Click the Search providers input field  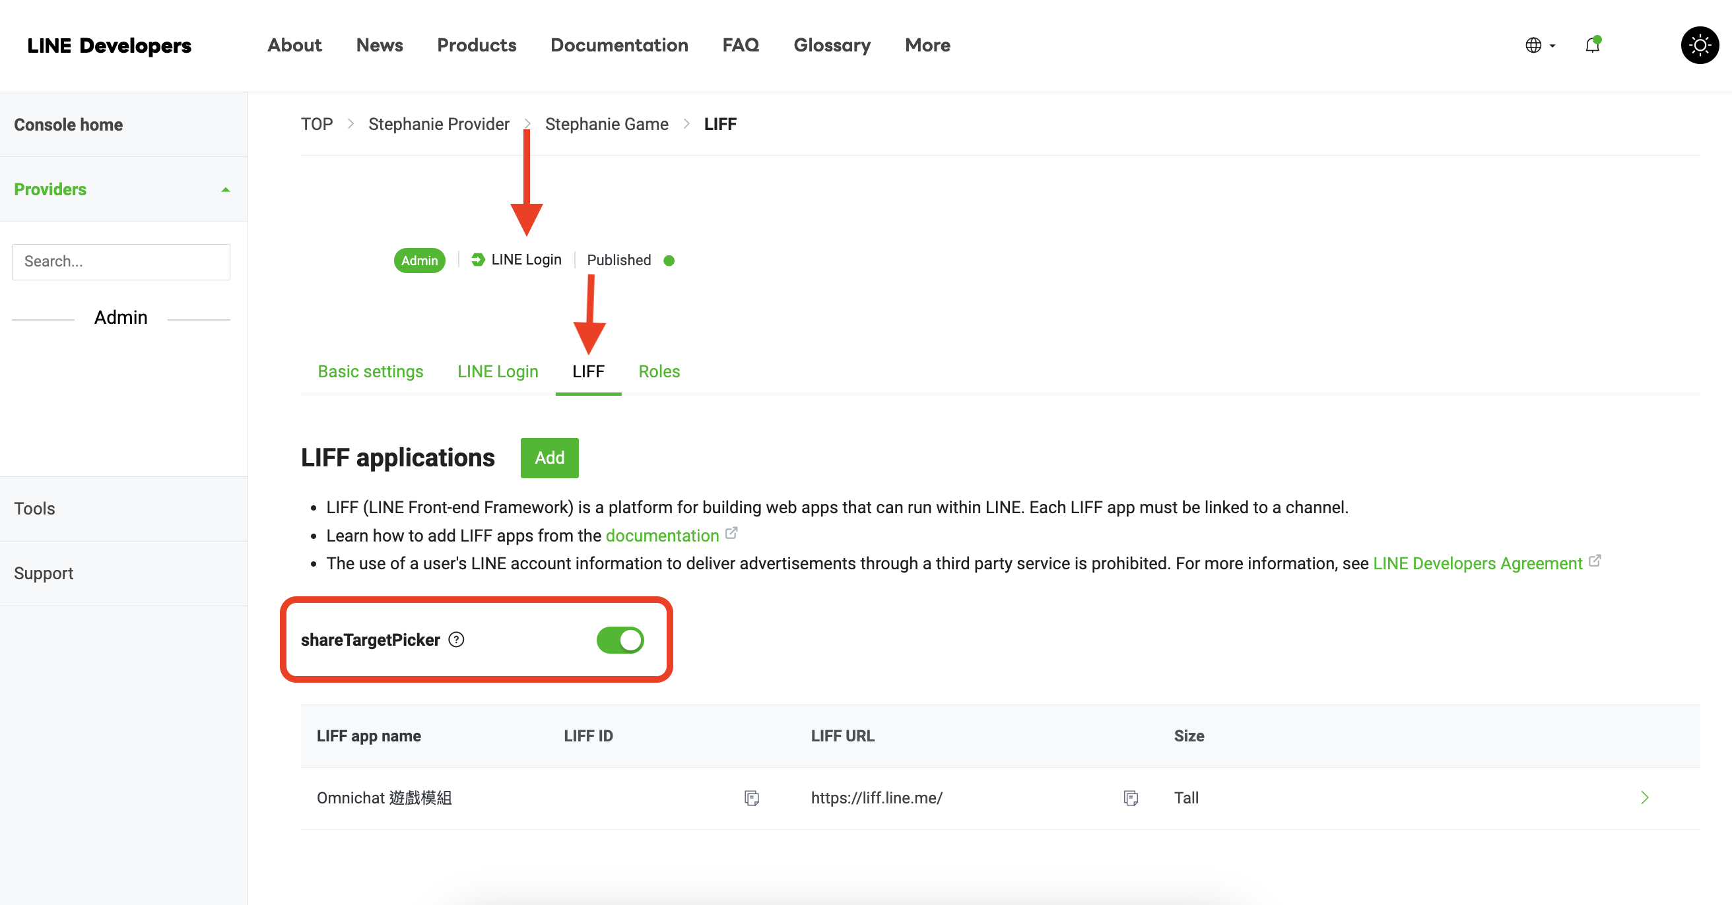(121, 261)
